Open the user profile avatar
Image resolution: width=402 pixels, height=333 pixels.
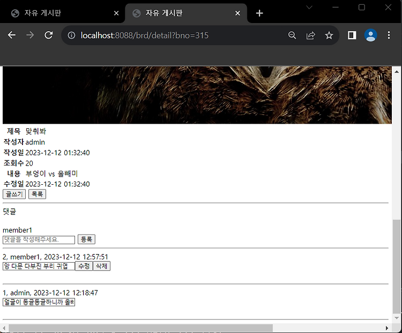pyautogui.click(x=370, y=35)
